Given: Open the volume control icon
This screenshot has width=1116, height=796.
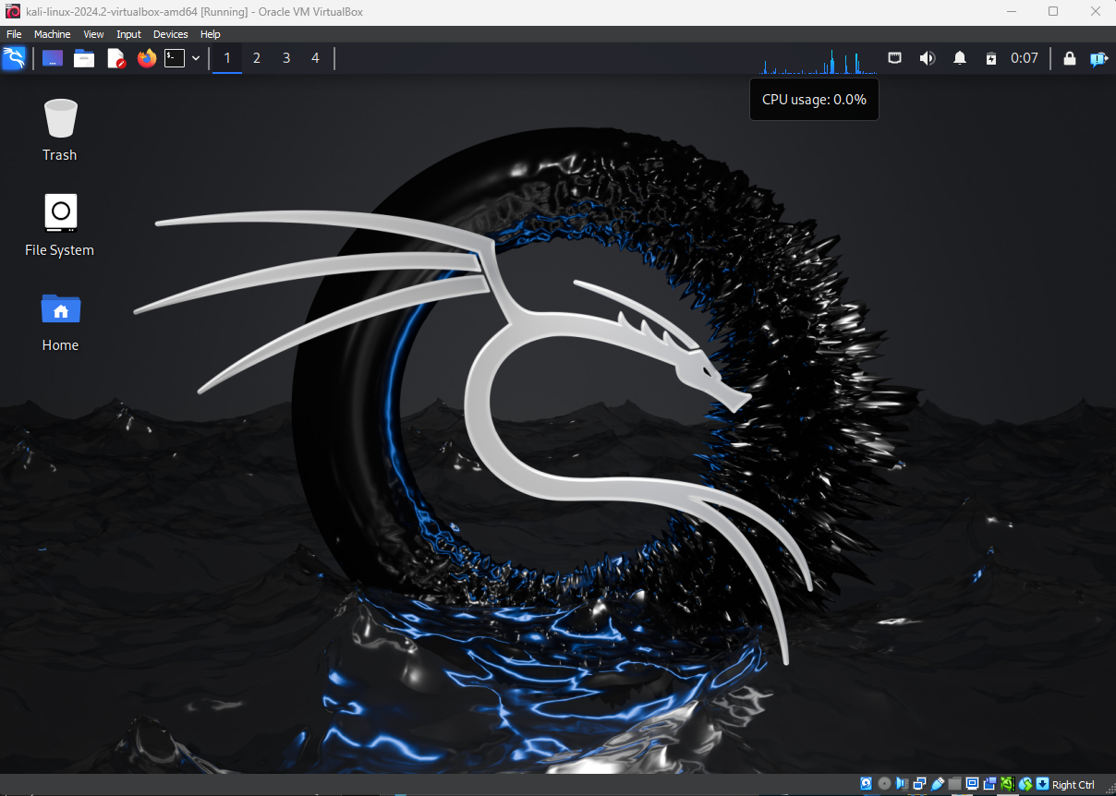Looking at the screenshot, I should (928, 58).
